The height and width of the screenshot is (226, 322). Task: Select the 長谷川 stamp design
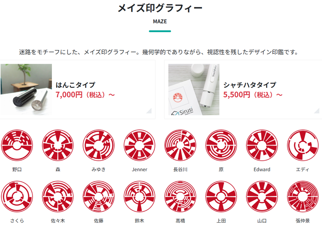(x=180, y=145)
